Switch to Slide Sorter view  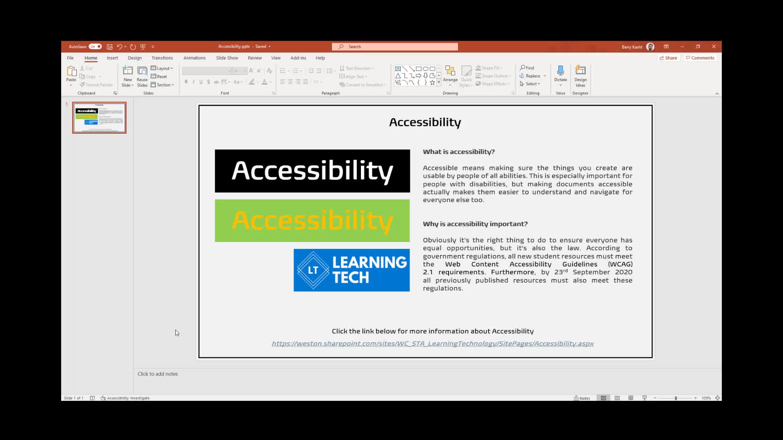pyautogui.click(x=617, y=398)
